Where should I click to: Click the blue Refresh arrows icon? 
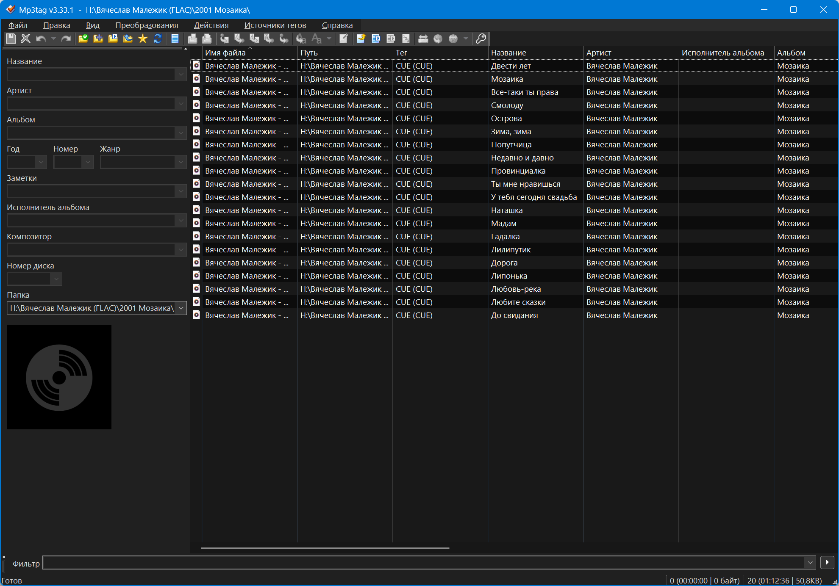[158, 39]
